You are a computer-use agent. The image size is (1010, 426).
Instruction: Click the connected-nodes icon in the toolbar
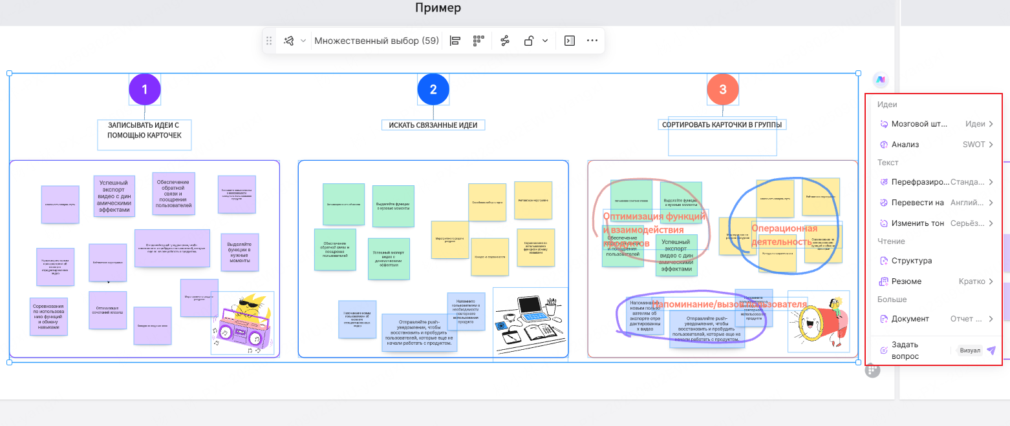tap(505, 41)
